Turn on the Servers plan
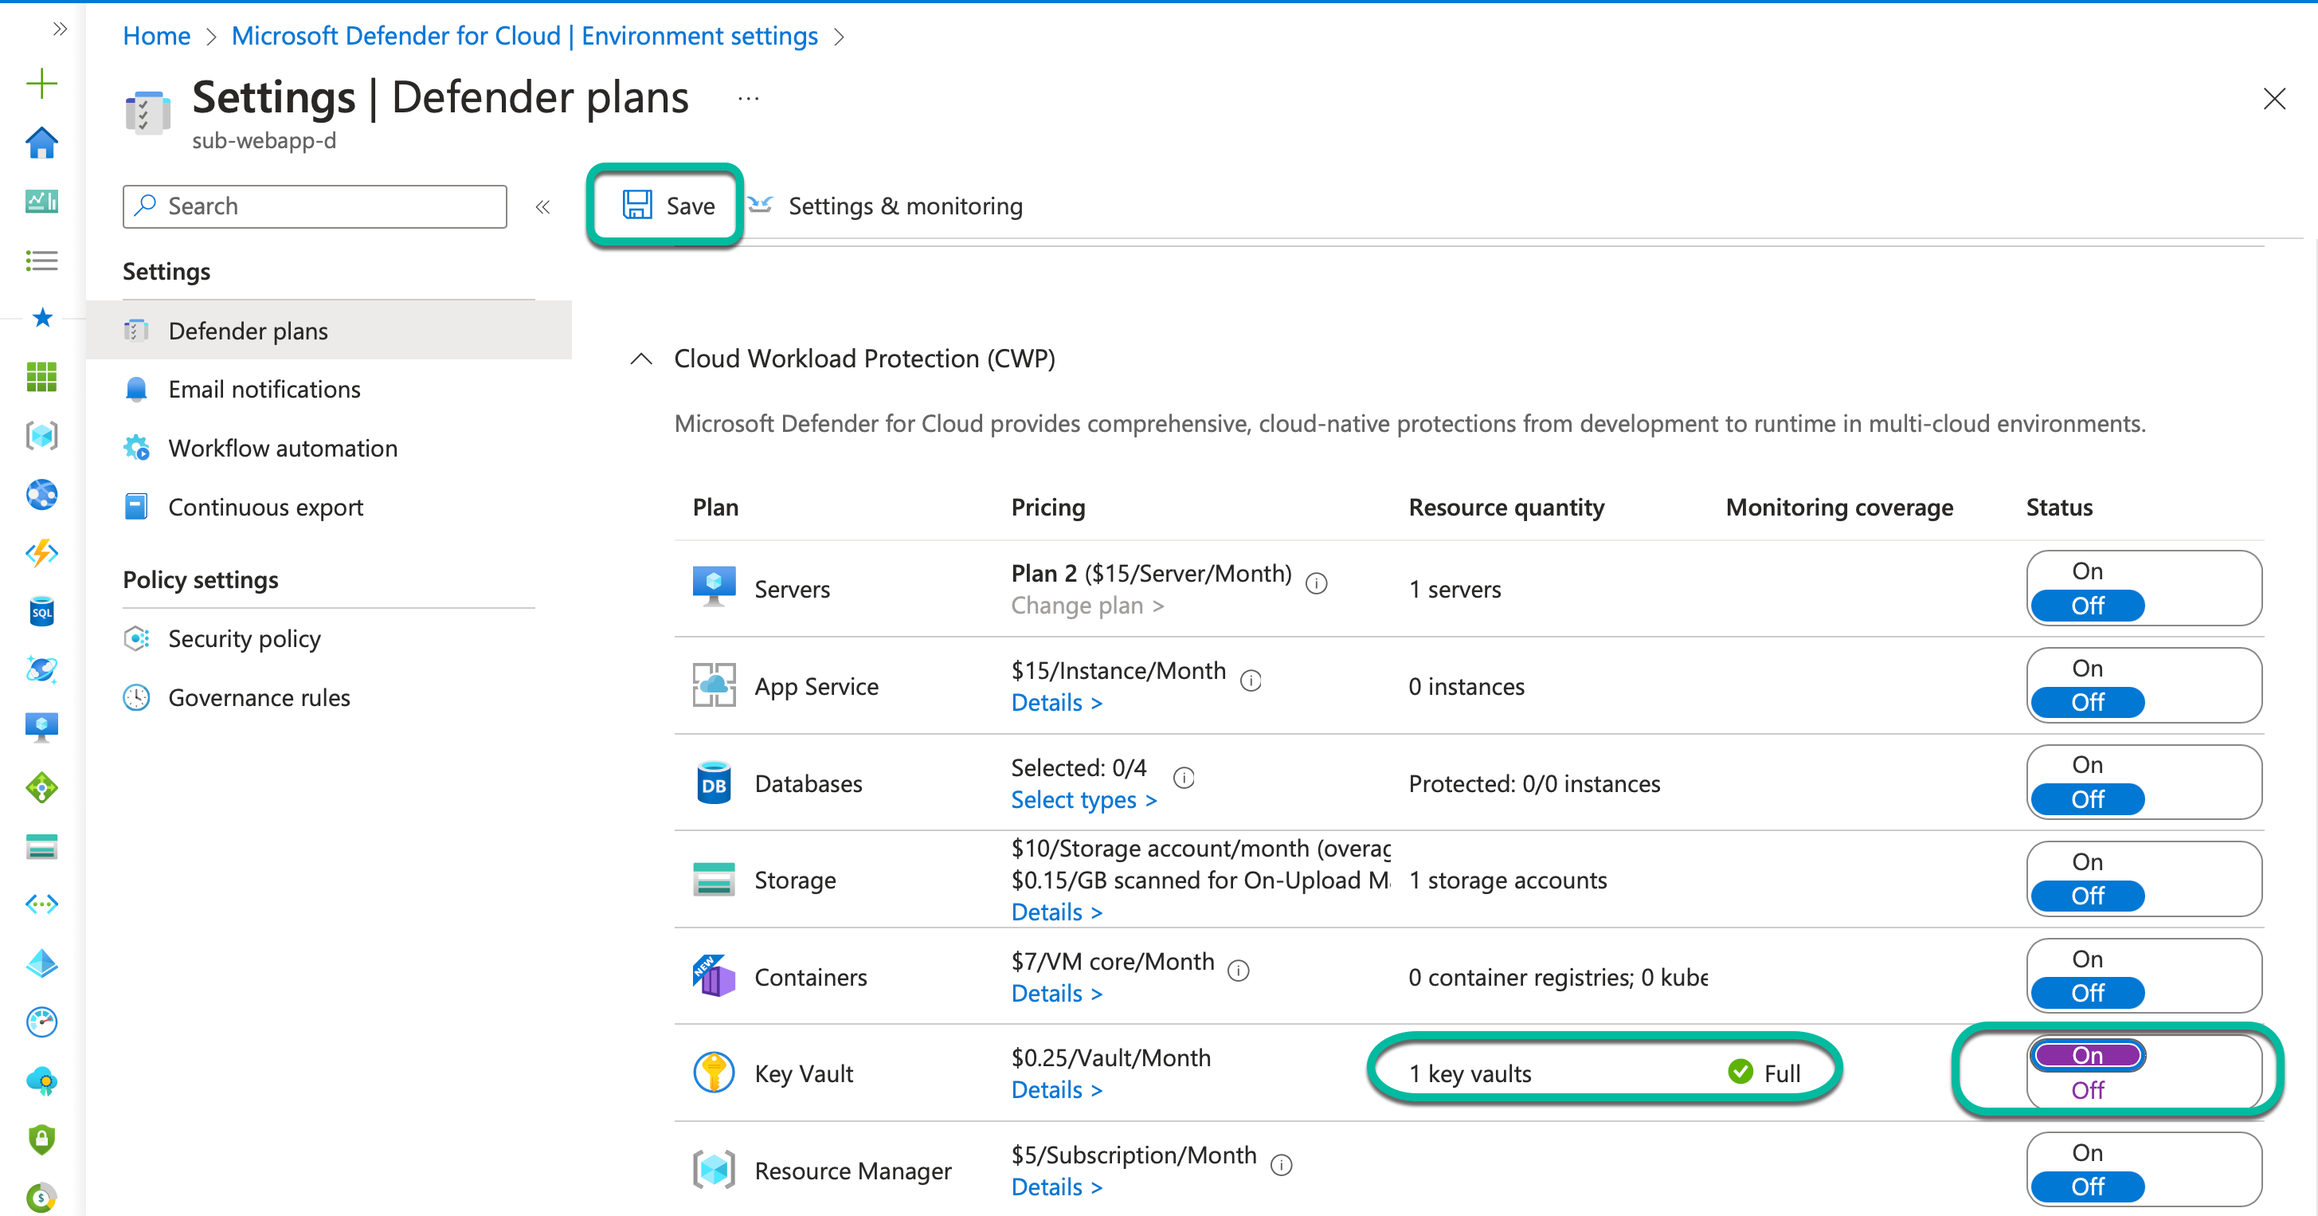2318x1216 pixels. [x=2088, y=571]
